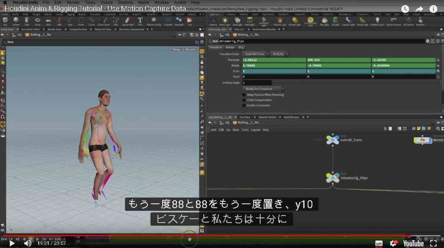Click the Rotate Y value field
This screenshot has height=248, width=444.
tap(339, 66)
